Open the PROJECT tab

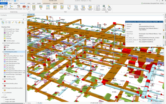[4, 3]
